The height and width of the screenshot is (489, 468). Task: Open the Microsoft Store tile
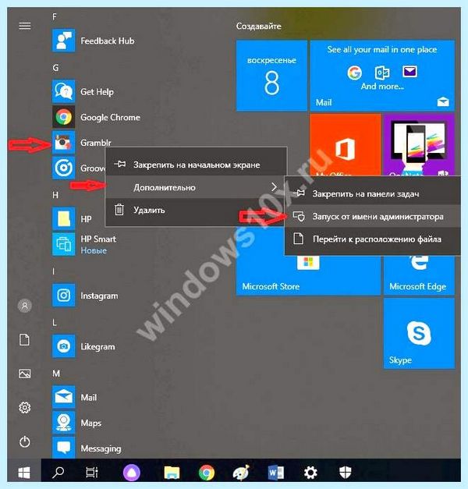[308, 275]
